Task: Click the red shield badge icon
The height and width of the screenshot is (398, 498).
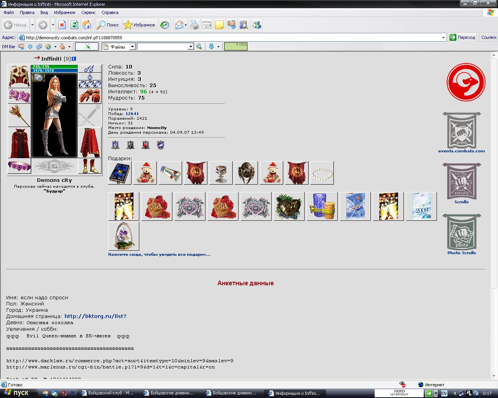Action: (x=146, y=145)
